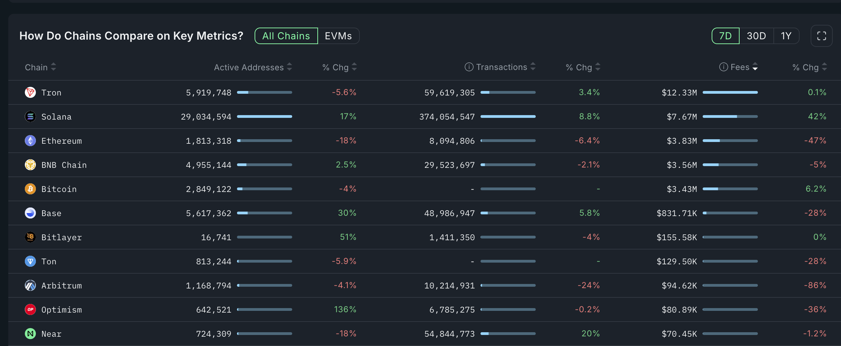841x346 pixels.
Task: Click the Optimism red OP icon
Action: (x=30, y=309)
